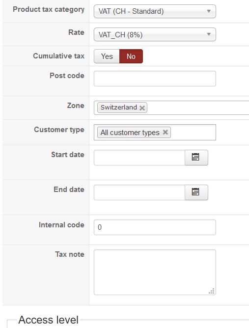The image size is (249, 328).
Task: Remove the All customer types tag
Action: 166,132
